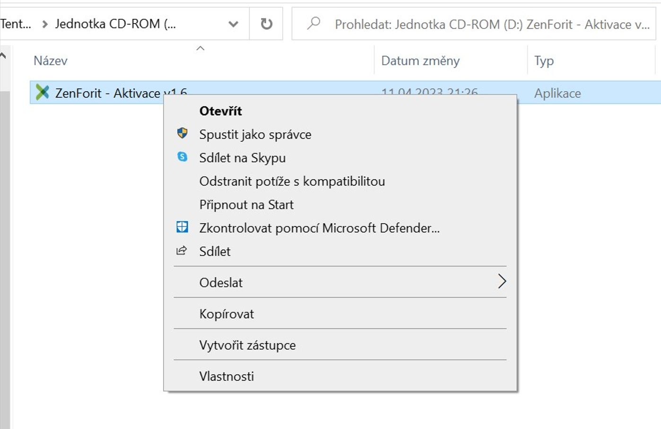Choose Sdílet na Skypu

(x=340, y=158)
